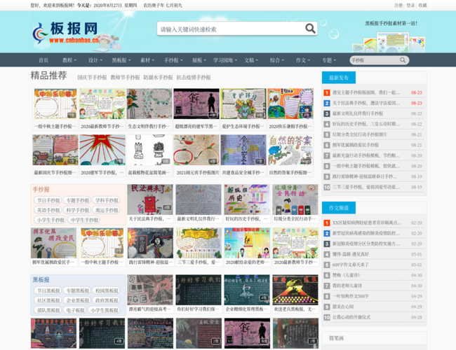Open the 爱护生态环境手抄报 thumbnail
This screenshot has height=350, width=456.
pos(243,104)
